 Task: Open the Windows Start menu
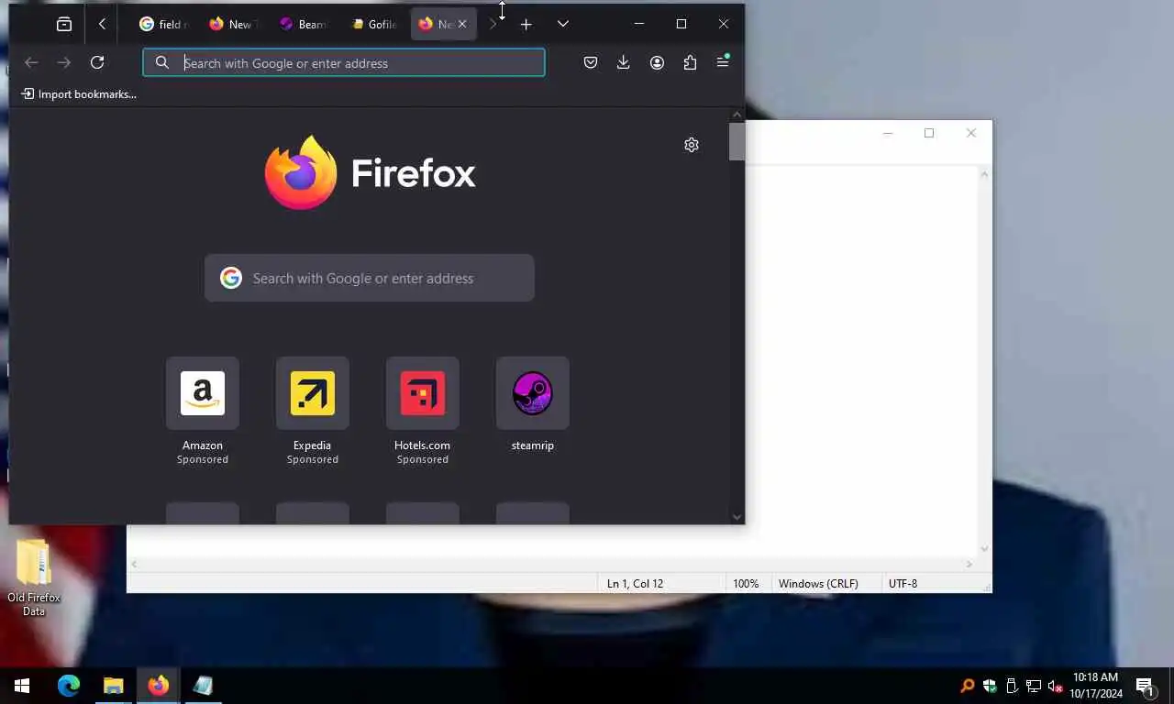click(22, 686)
